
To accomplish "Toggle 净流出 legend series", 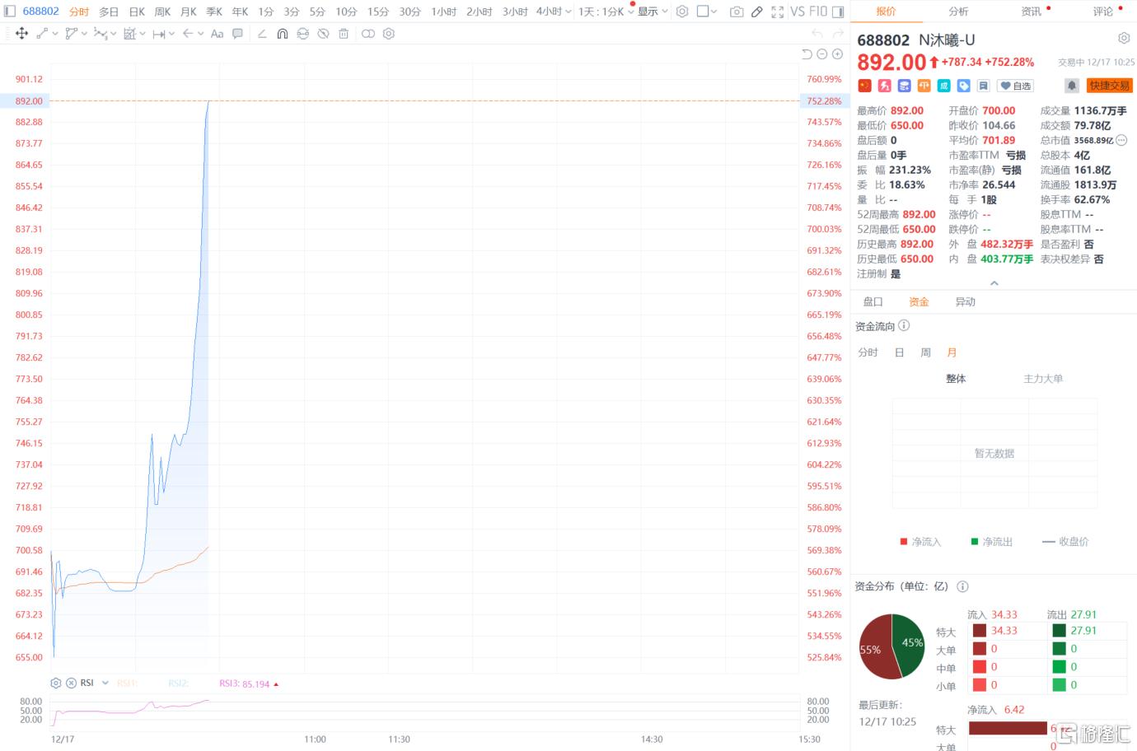I will [992, 542].
